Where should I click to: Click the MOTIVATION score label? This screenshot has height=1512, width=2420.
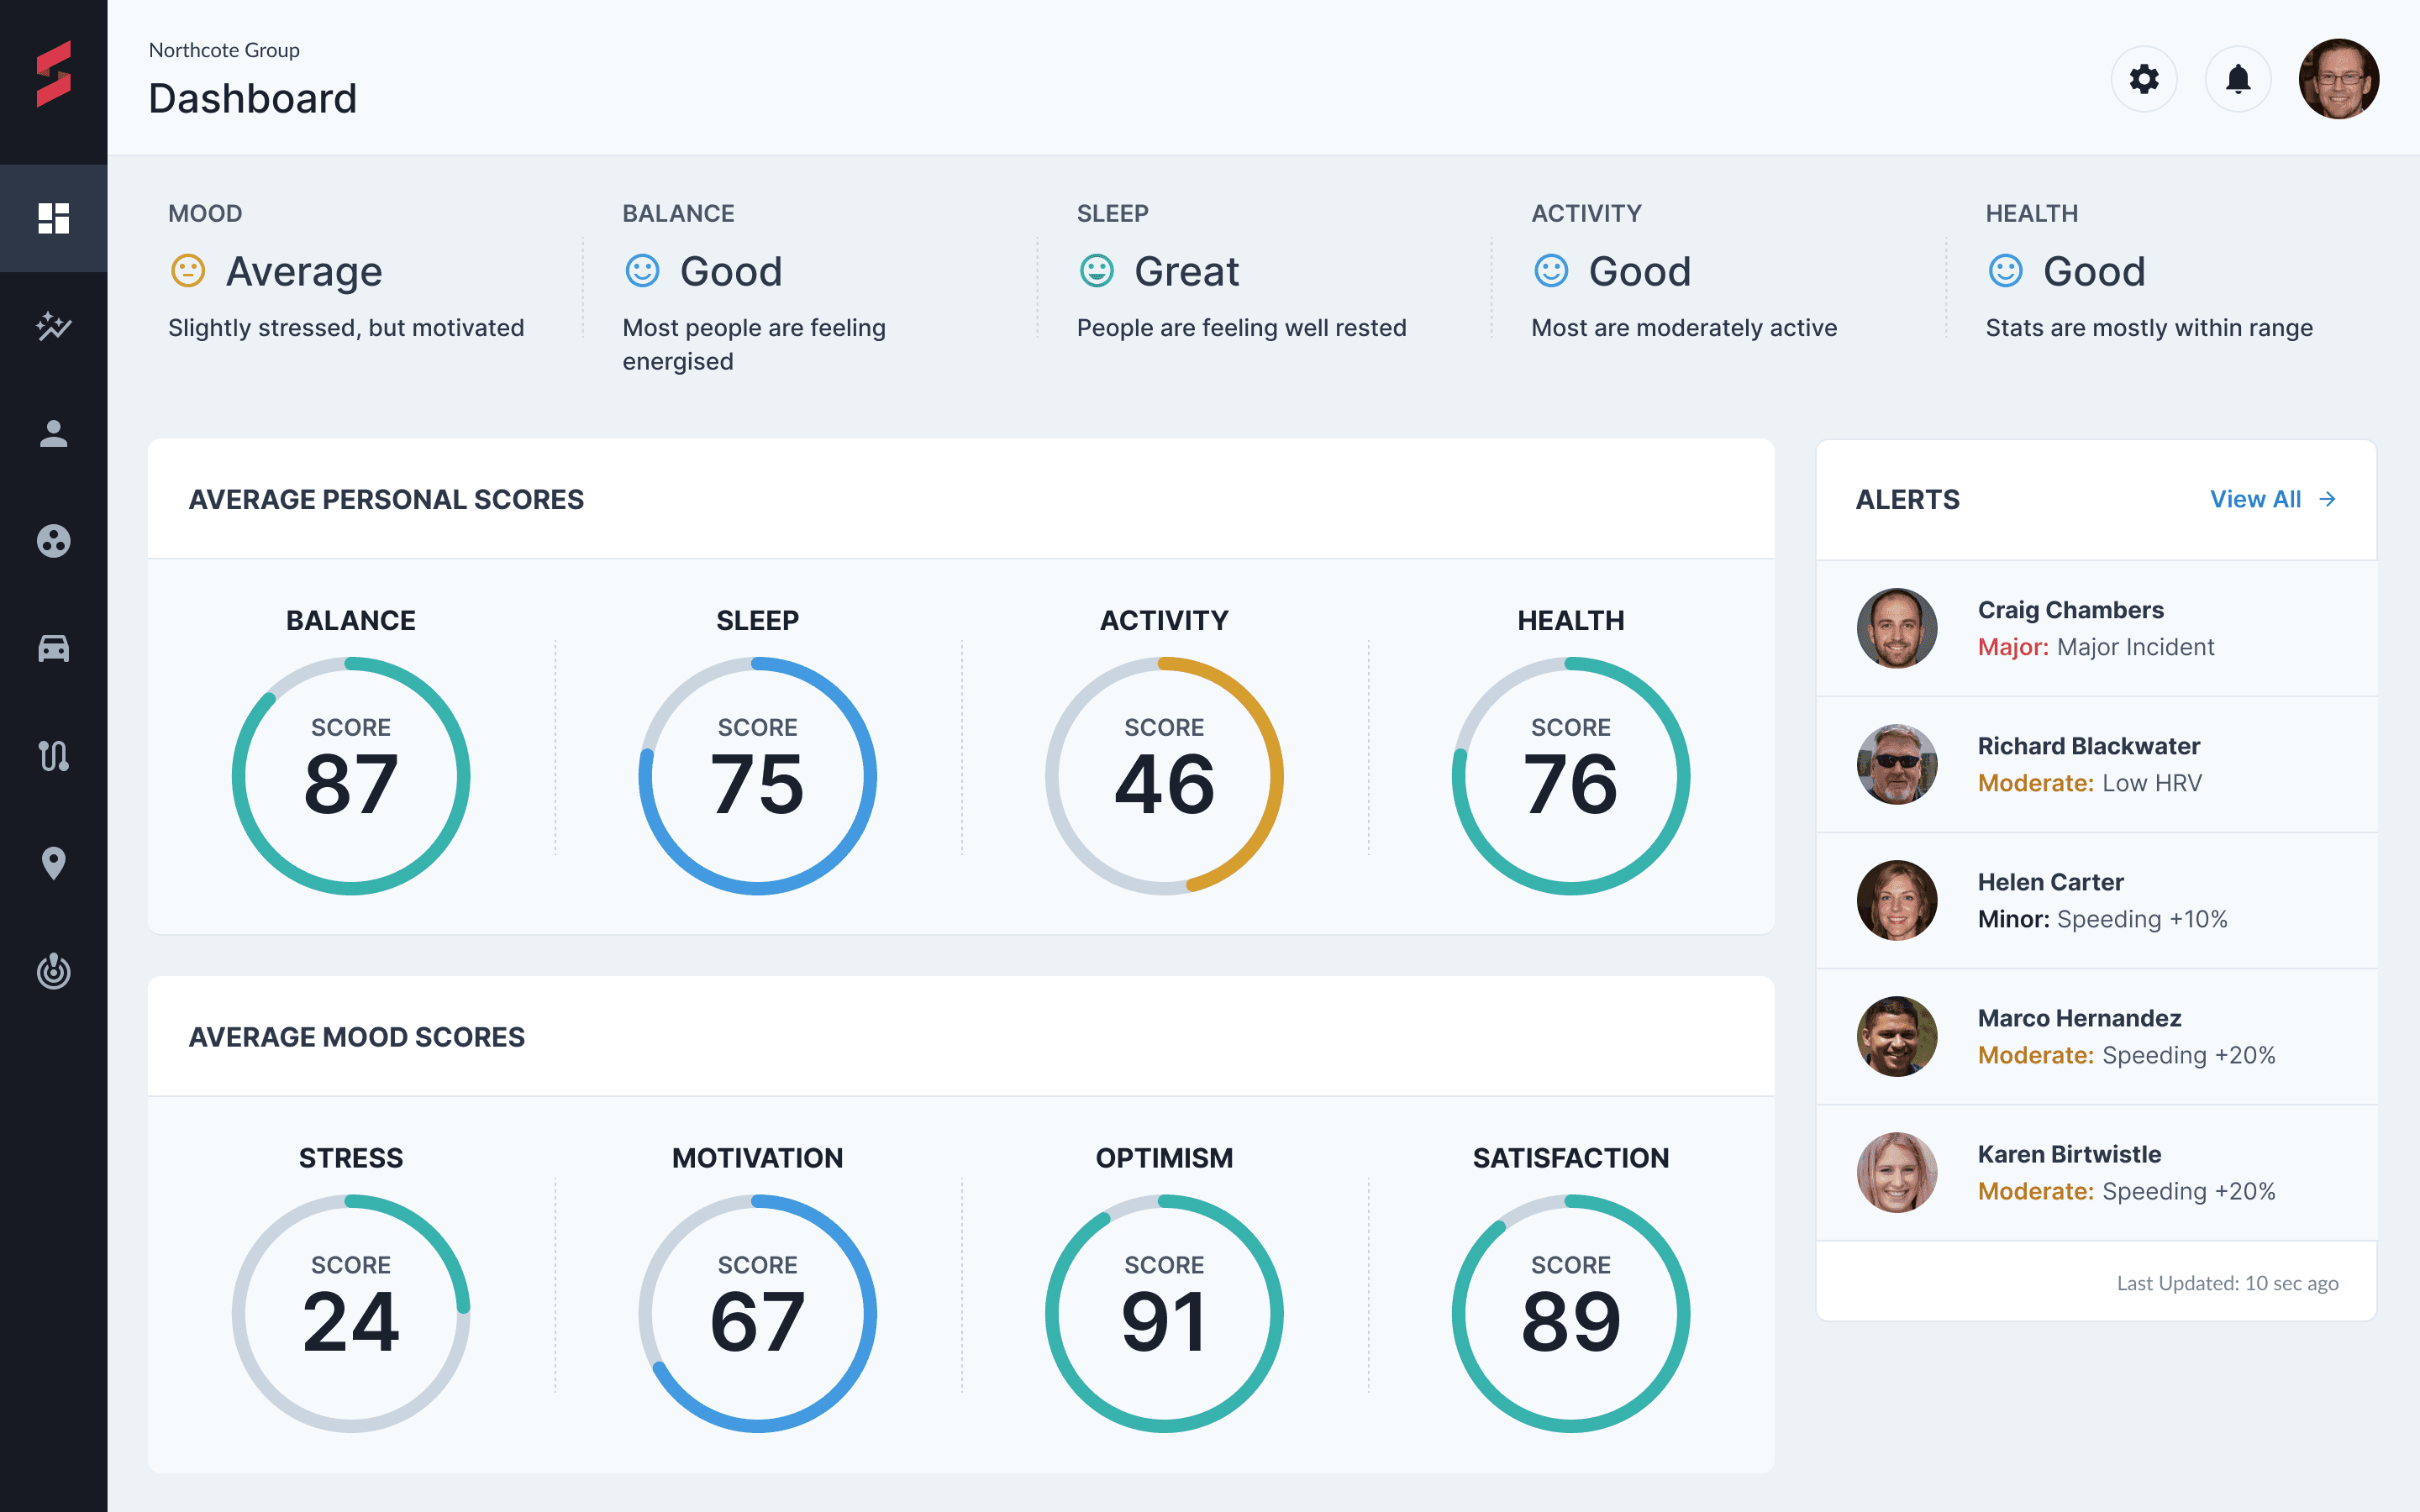click(x=758, y=1158)
